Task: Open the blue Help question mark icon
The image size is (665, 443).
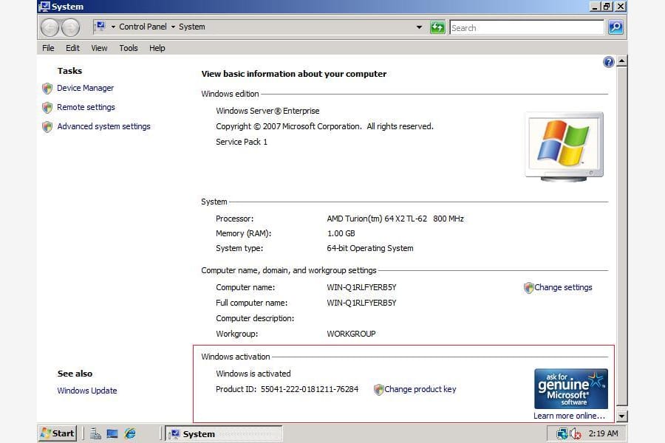Action: 609,62
